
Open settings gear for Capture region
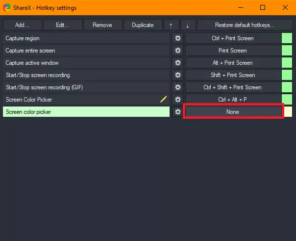point(178,38)
